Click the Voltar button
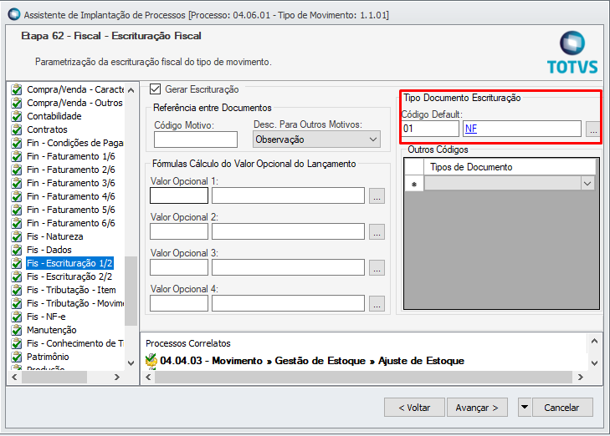 tap(414, 408)
